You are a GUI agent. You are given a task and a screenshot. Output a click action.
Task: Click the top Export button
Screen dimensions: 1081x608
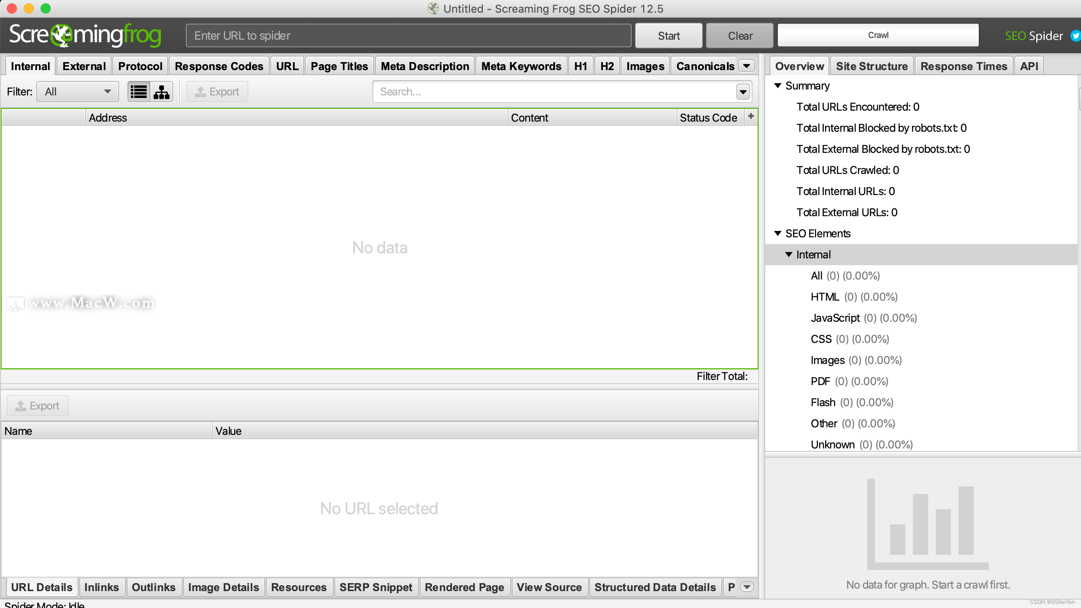[x=217, y=92]
